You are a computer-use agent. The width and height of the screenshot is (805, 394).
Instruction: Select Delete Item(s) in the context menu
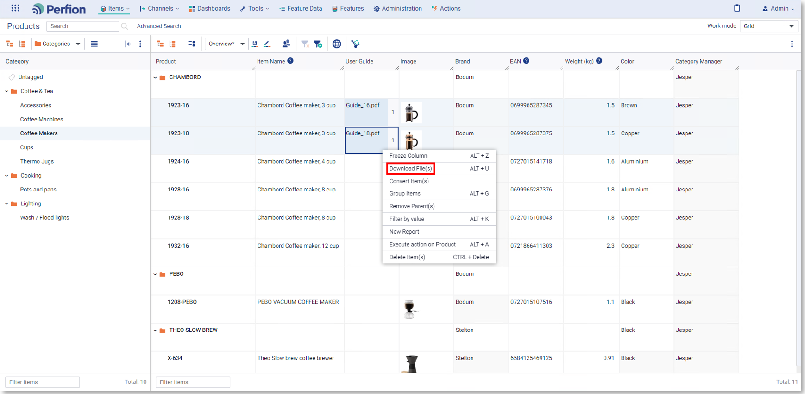[x=439, y=257]
